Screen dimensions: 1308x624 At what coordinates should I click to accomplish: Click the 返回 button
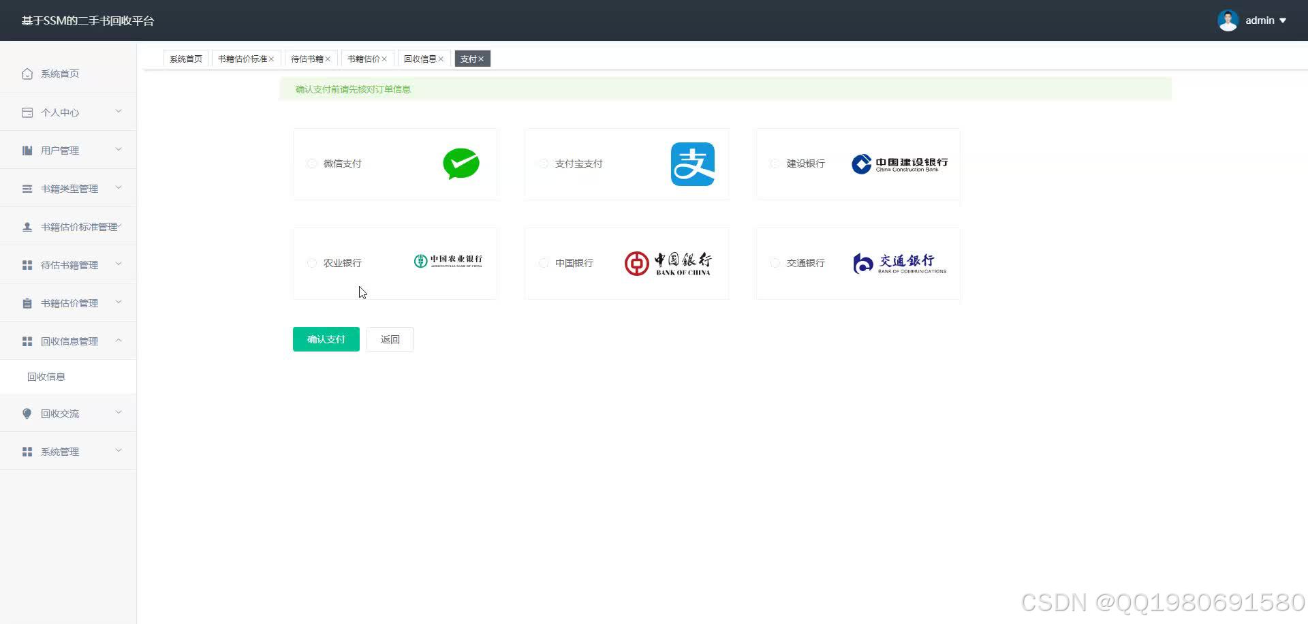click(x=390, y=339)
